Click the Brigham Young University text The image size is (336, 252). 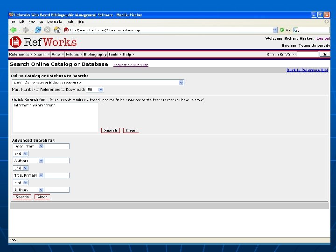(306, 45)
